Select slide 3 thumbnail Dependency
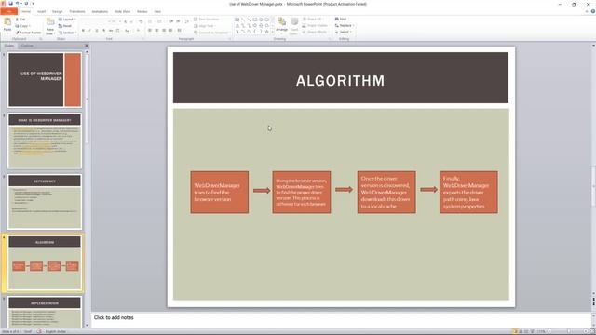This screenshot has width=596, height=335. coord(45,202)
